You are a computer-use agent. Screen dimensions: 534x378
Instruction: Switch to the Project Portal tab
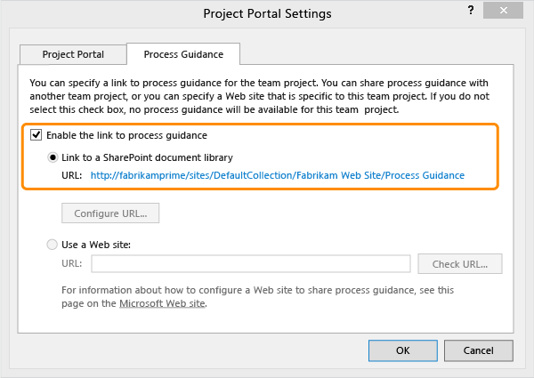[73, 54]
